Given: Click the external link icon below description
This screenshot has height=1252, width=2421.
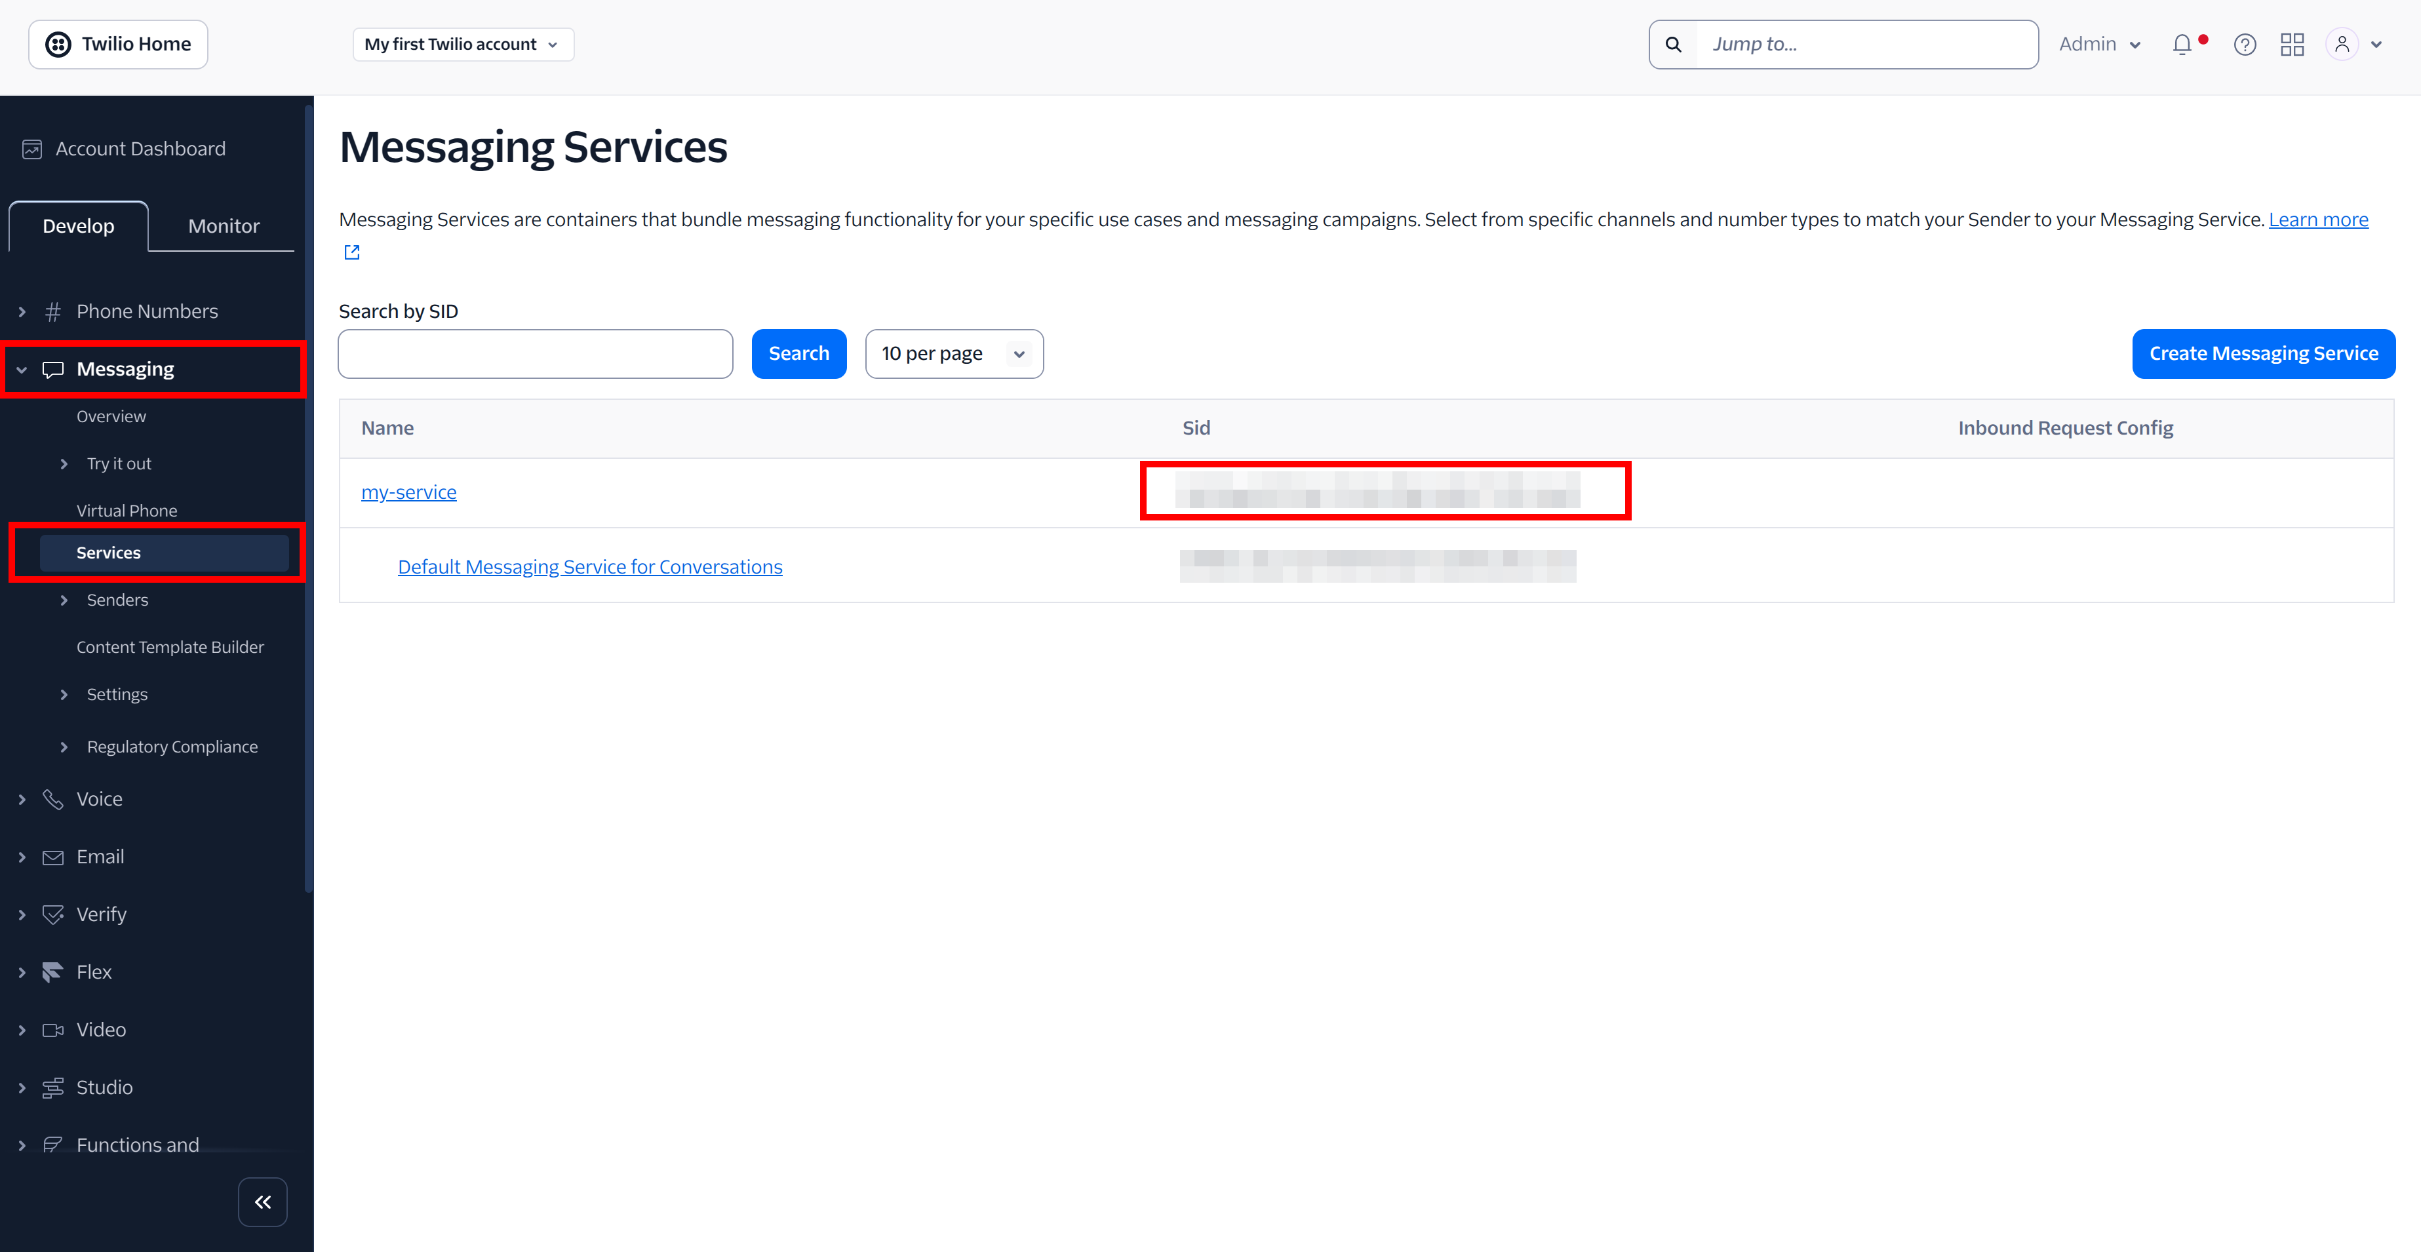Looking at the screenshot, I should coord(351,252).
